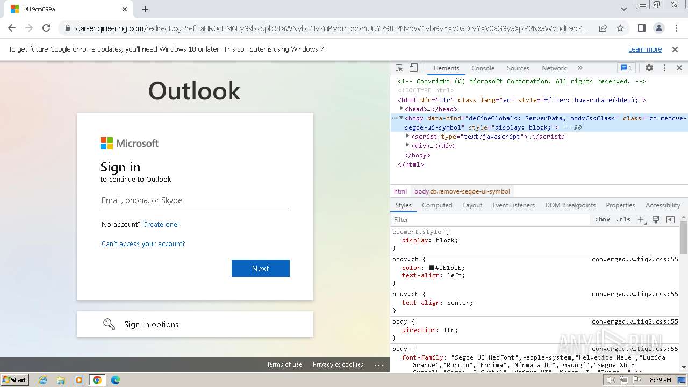Open the Accessibility pane tab
The height and width of the screenshot is (387, 688).
pyautogui.click(x=663, y=205)
